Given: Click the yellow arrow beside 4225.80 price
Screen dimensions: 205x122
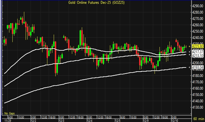Looking at the screenshot, I should (x=190, y=46).
